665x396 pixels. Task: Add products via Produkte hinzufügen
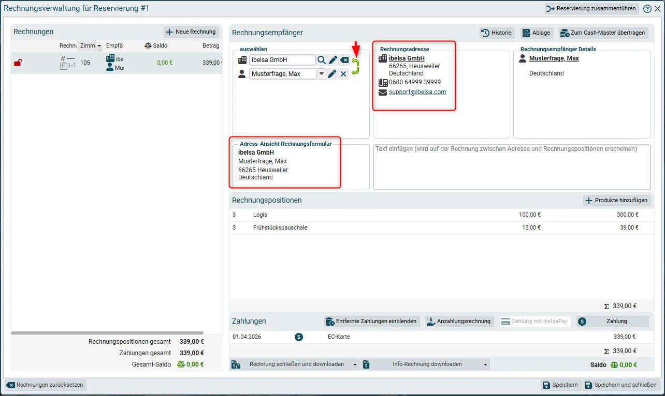point(616,201)
